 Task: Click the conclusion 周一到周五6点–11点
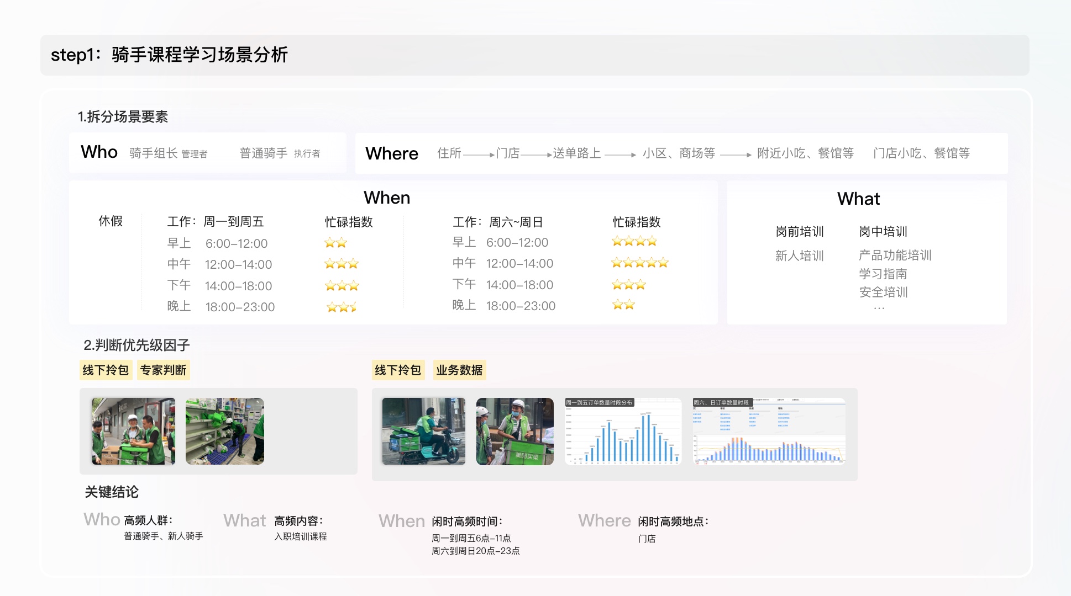(x=471, y=538)
